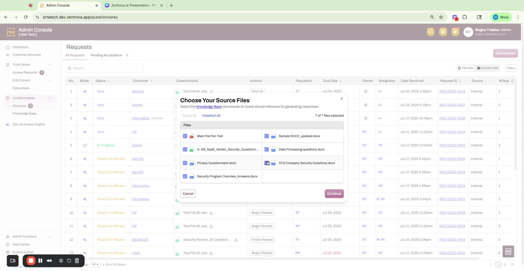The height and width of the screenshot is (271, 524).
Task: Stop the screen recording
Action: (x=31, y=261)
